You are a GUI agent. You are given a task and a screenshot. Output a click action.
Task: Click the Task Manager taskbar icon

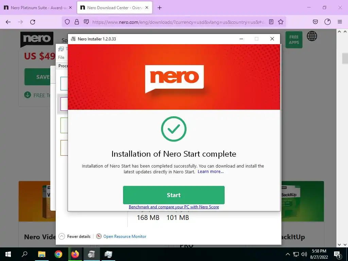pyautogui.click(x=108, y=254)
